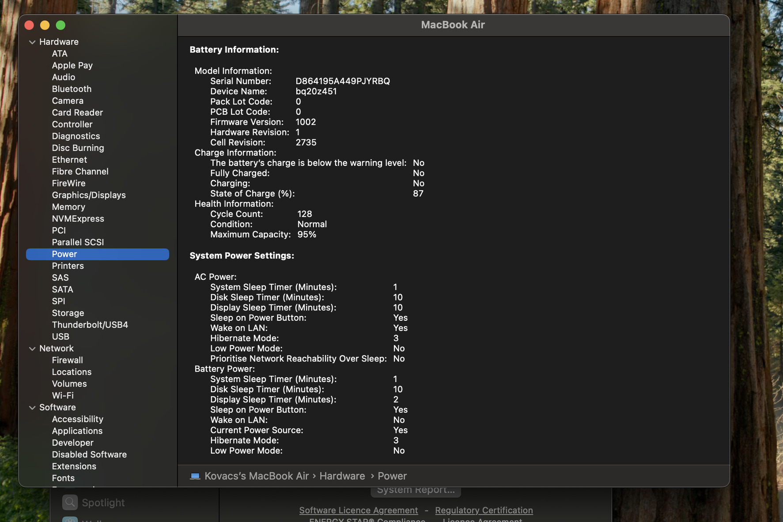This screenshot has width=783, height=522.
Task: Open the FireWire entry
Action: point(68,184)
